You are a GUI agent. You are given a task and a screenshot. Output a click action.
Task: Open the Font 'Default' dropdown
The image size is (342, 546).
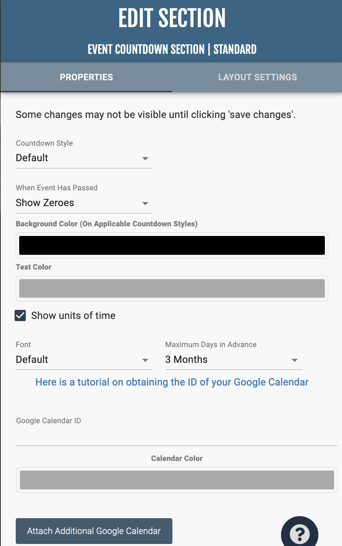pyautogui.click(x=79, y=360)
